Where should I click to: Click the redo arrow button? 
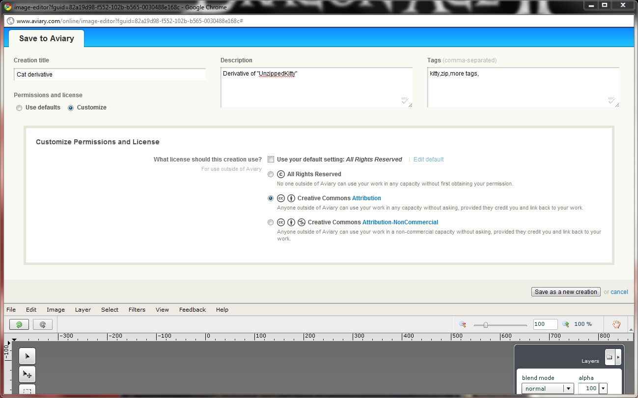click(43, 324)
